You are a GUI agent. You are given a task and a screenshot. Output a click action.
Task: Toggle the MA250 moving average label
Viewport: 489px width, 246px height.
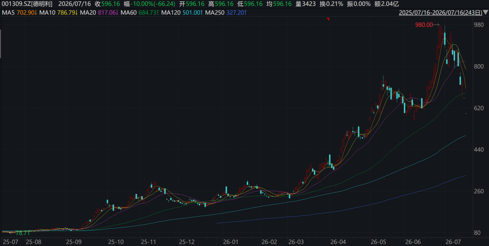tap(228, 13)
